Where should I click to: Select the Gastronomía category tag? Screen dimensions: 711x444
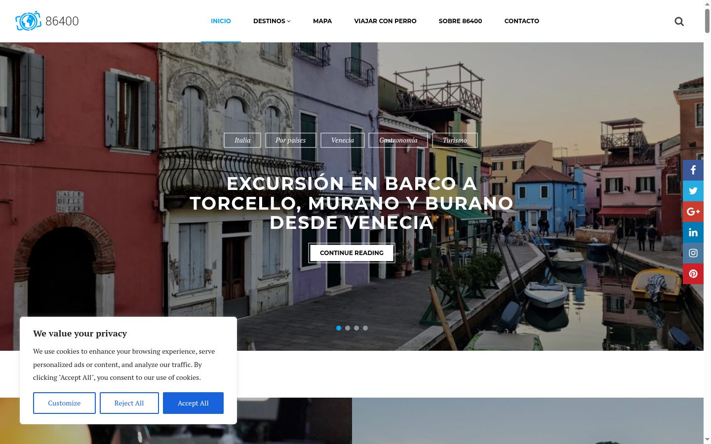398,140
